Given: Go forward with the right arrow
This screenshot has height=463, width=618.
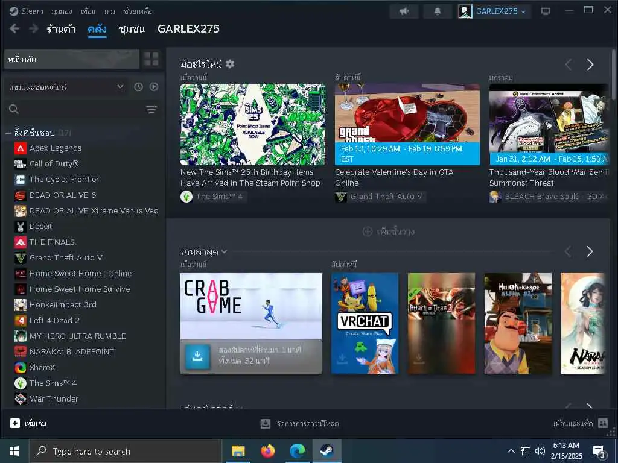Looking at the screenshot, I should pos(34,28).
